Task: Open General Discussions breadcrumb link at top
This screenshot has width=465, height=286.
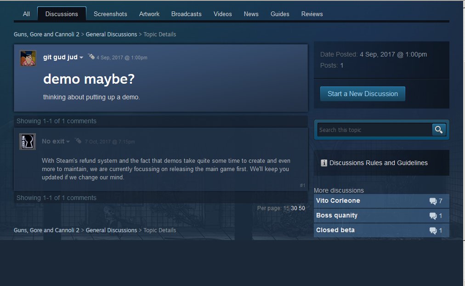Action: pos(111,34)
